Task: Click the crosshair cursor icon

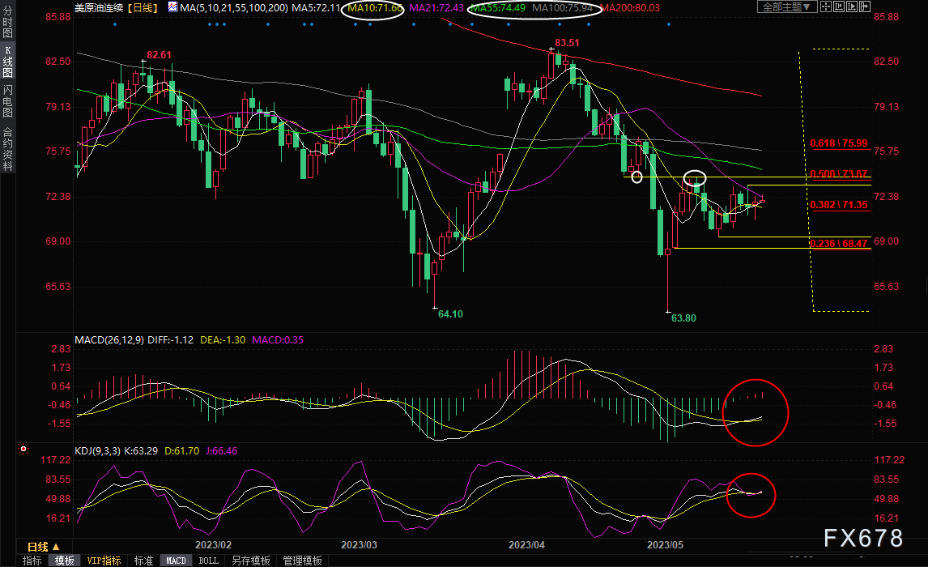Action: coord(826,7)
